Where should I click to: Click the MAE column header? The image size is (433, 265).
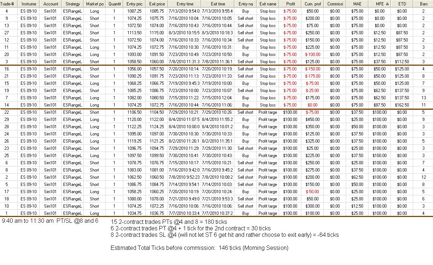pyautogui.click(x=357, y=4)
